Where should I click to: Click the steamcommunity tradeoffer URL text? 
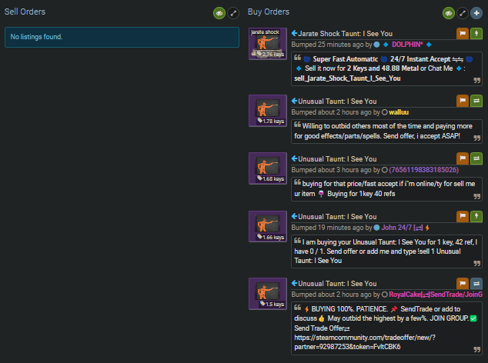pyautogui.click(x=365, y=342)
